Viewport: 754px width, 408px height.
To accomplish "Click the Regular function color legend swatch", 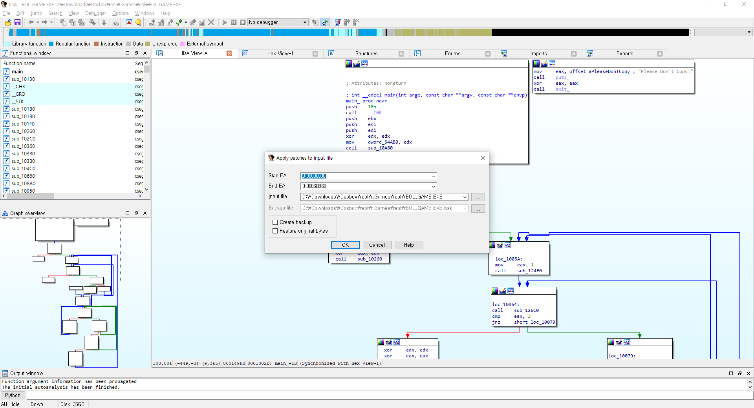I will point(51,44).
